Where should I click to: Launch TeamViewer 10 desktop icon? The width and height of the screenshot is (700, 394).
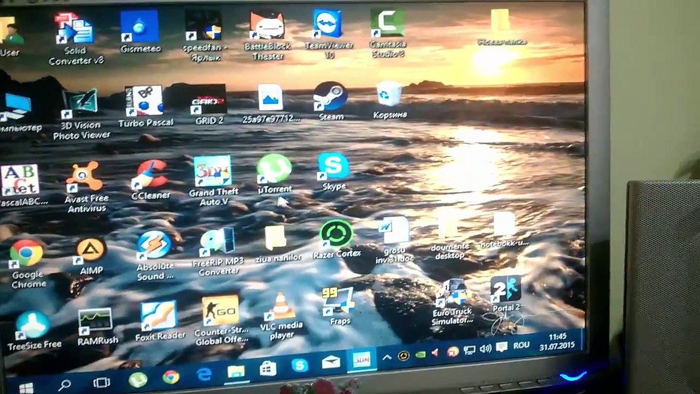click(x=329, y=34)
